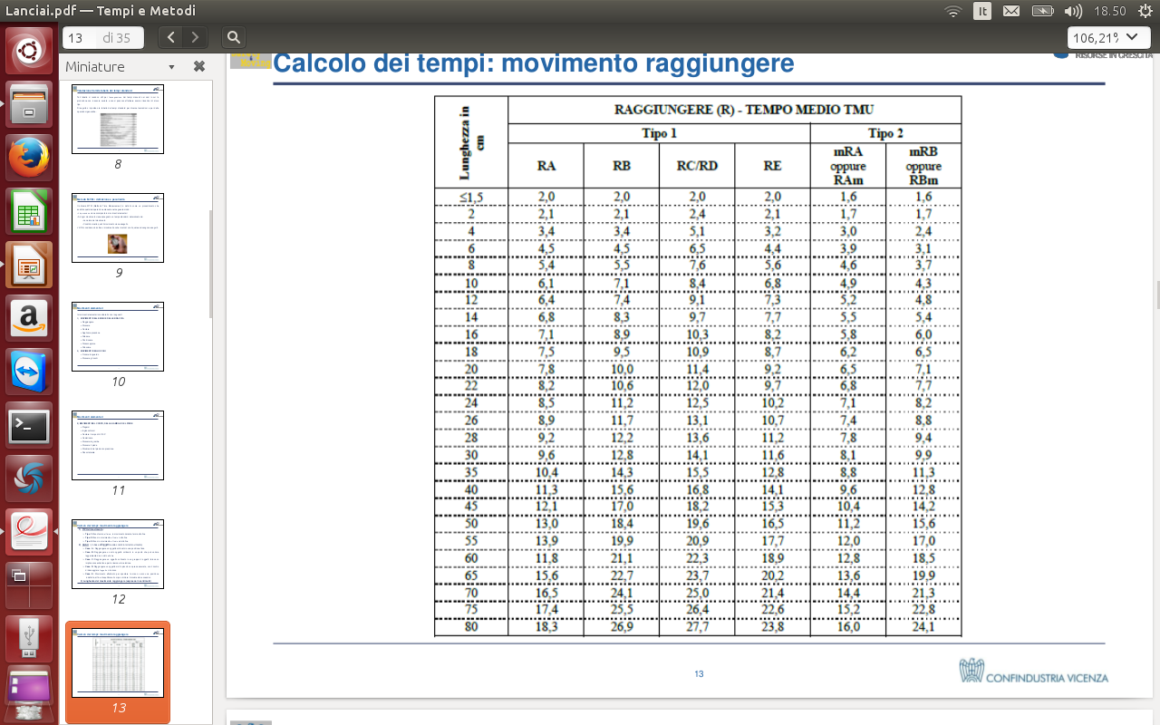Image resolution: width=1160 pixels, height=725 pixels.
Task: Click the "mRB oppure RBm" column header
Action: pyautogui.click(x=923, y=166)
